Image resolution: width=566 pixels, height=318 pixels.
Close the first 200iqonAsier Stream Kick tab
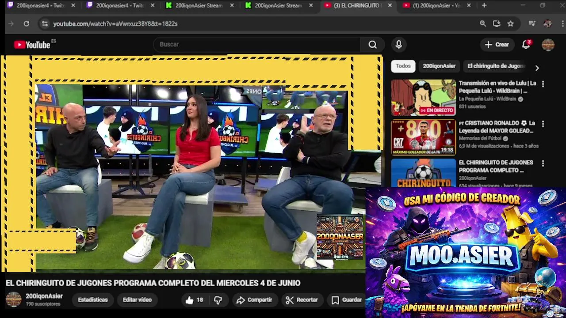[x=232, y=5]
